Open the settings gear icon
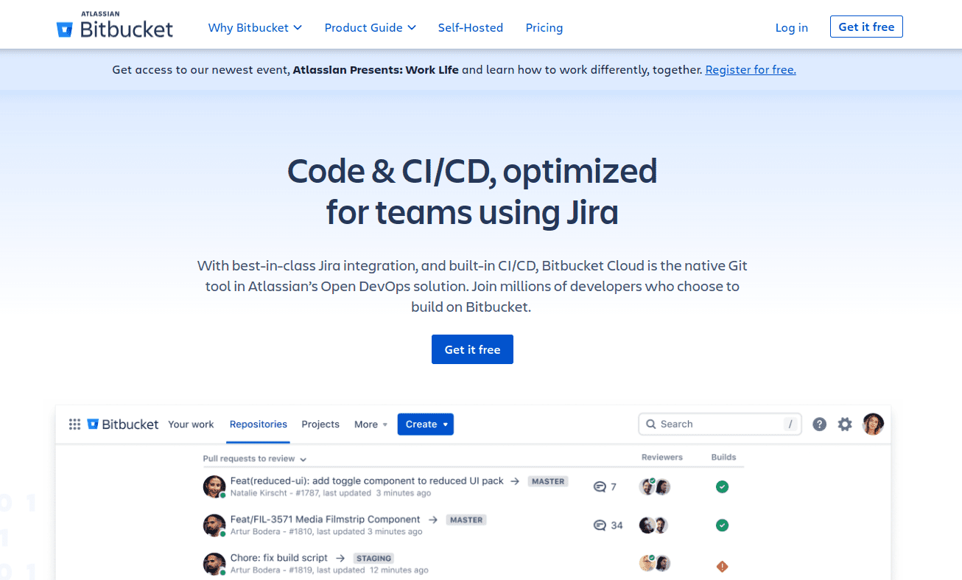Screen dimensions: 962x580 845,424
